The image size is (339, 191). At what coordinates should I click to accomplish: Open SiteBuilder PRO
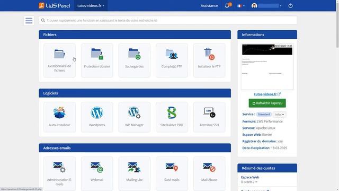[x=172, y=117]
